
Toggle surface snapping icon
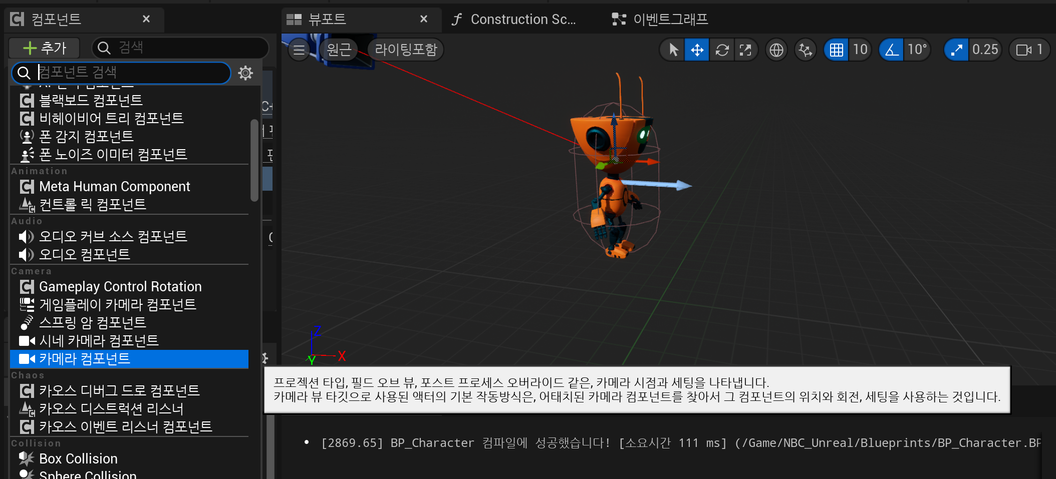(x=806, y=50)
